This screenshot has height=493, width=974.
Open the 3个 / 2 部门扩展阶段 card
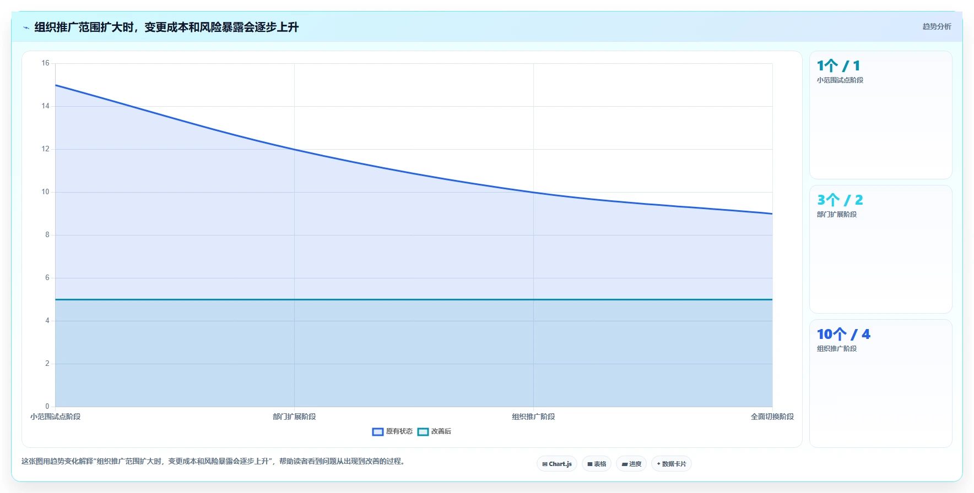click(881, 249)
